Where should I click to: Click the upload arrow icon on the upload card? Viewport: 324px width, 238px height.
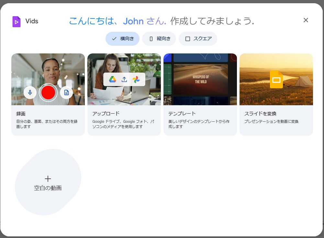[x=124, y=79]
